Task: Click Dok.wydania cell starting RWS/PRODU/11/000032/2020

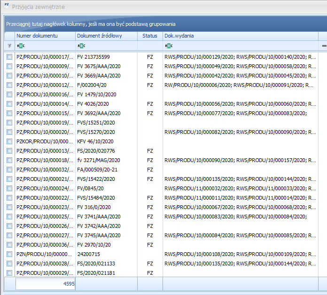Action: pyautogui.click(x=240, y=188)
